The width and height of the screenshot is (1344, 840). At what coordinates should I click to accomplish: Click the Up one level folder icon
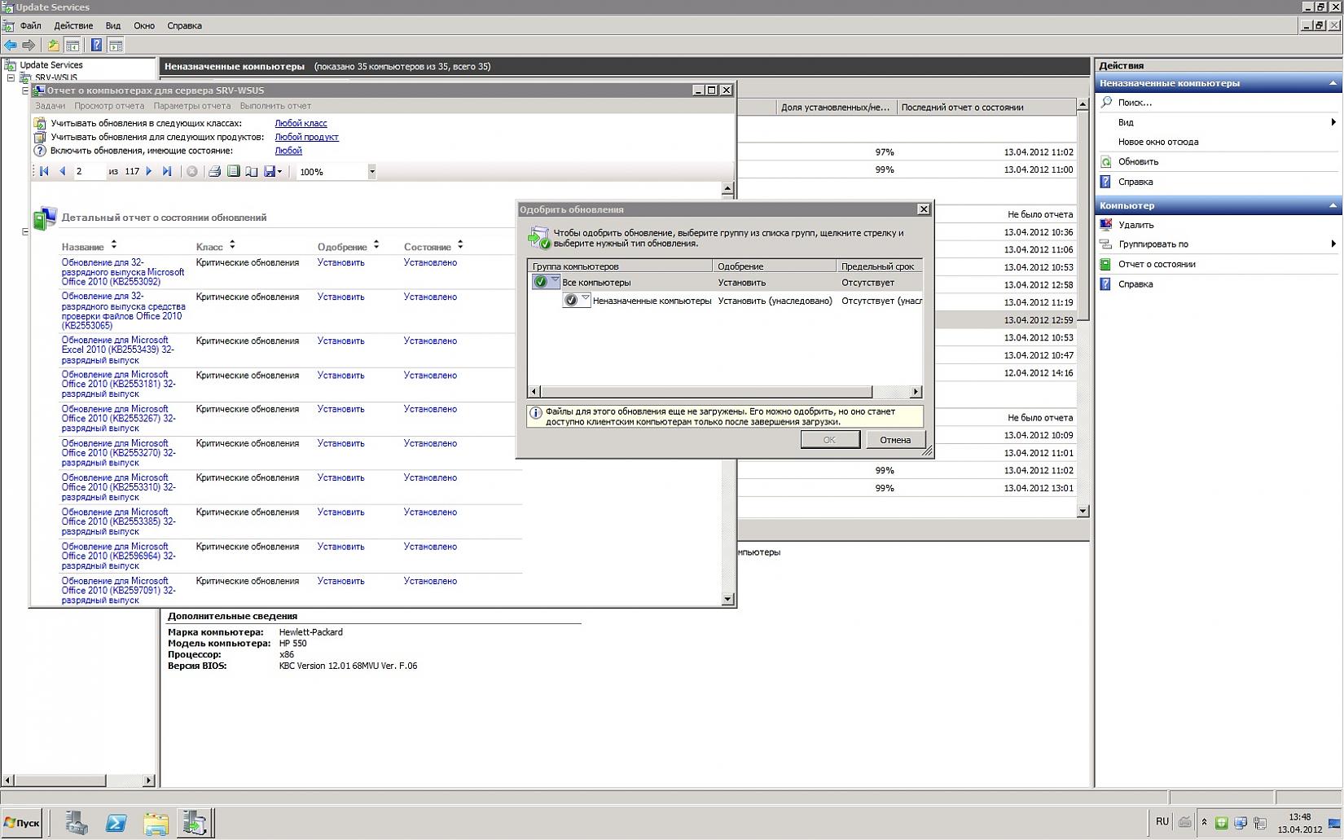pyautogui.click(x=53, y=46)
